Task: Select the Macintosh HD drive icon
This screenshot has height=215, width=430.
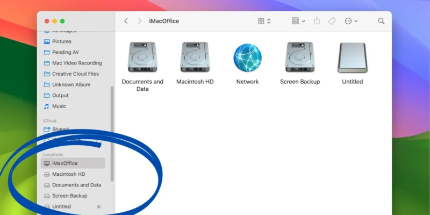Action: pos(195,57)
